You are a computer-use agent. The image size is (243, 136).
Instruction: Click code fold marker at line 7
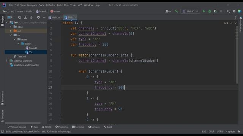(61, 55)
